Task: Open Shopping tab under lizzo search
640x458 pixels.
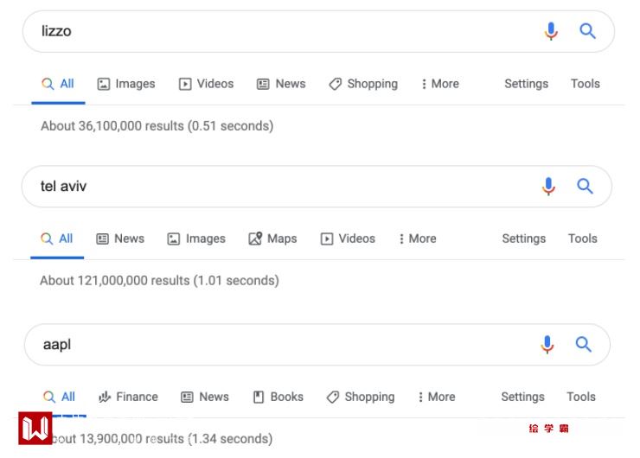Action: pyautogui.click(x=363, y=84)
